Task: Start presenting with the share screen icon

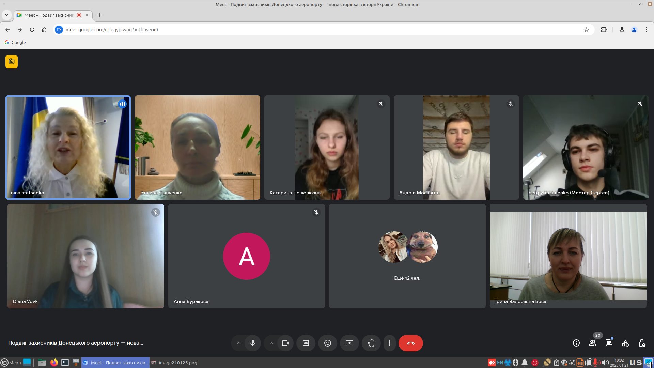Action: point(349,343)
